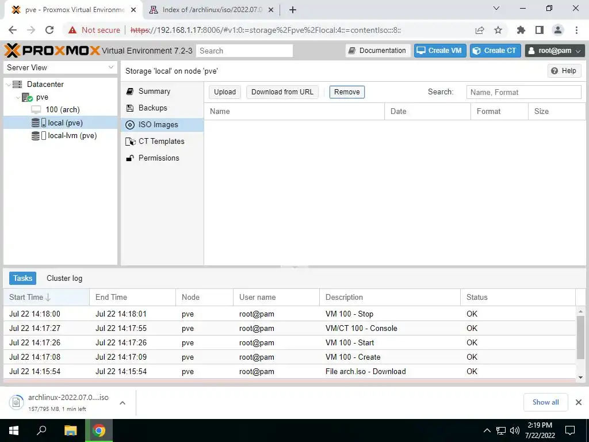This screenshot has width=589, height=442.
Task: Open the File arch.iso - Download task row
Action: (x=289, y=371)
